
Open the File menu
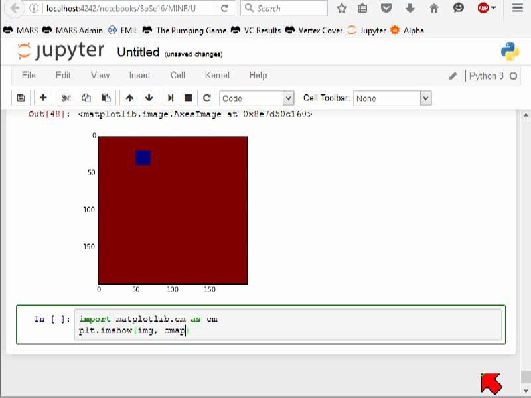(x=29, y=75)
